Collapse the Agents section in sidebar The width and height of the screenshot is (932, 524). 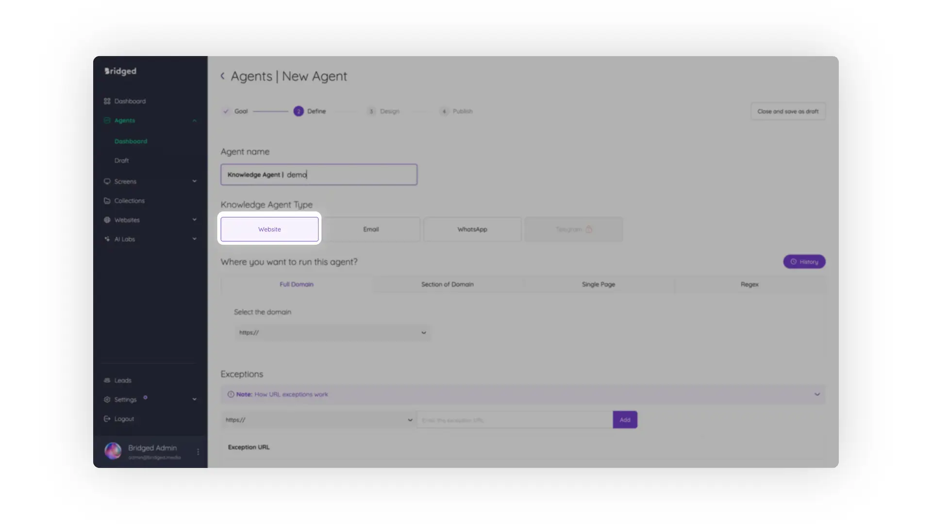(x=194, y=120)
